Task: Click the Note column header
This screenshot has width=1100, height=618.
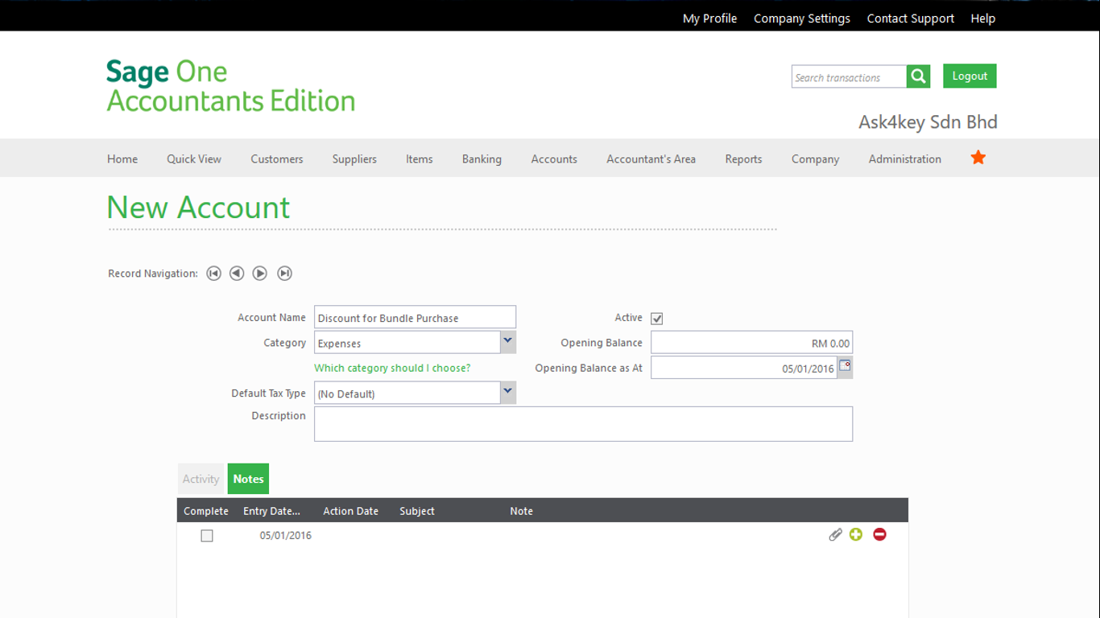Action: click(x=521, y=511)
